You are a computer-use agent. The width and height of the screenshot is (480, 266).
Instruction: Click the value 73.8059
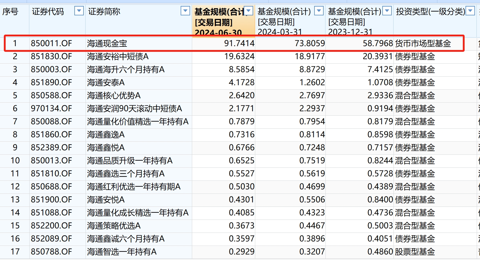click(x=310, y=43)
